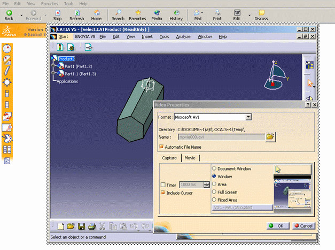335x250 pixels.
Task: Open the CATIA Insert menu
Action: pyautogui.click(x=147, y=37)
